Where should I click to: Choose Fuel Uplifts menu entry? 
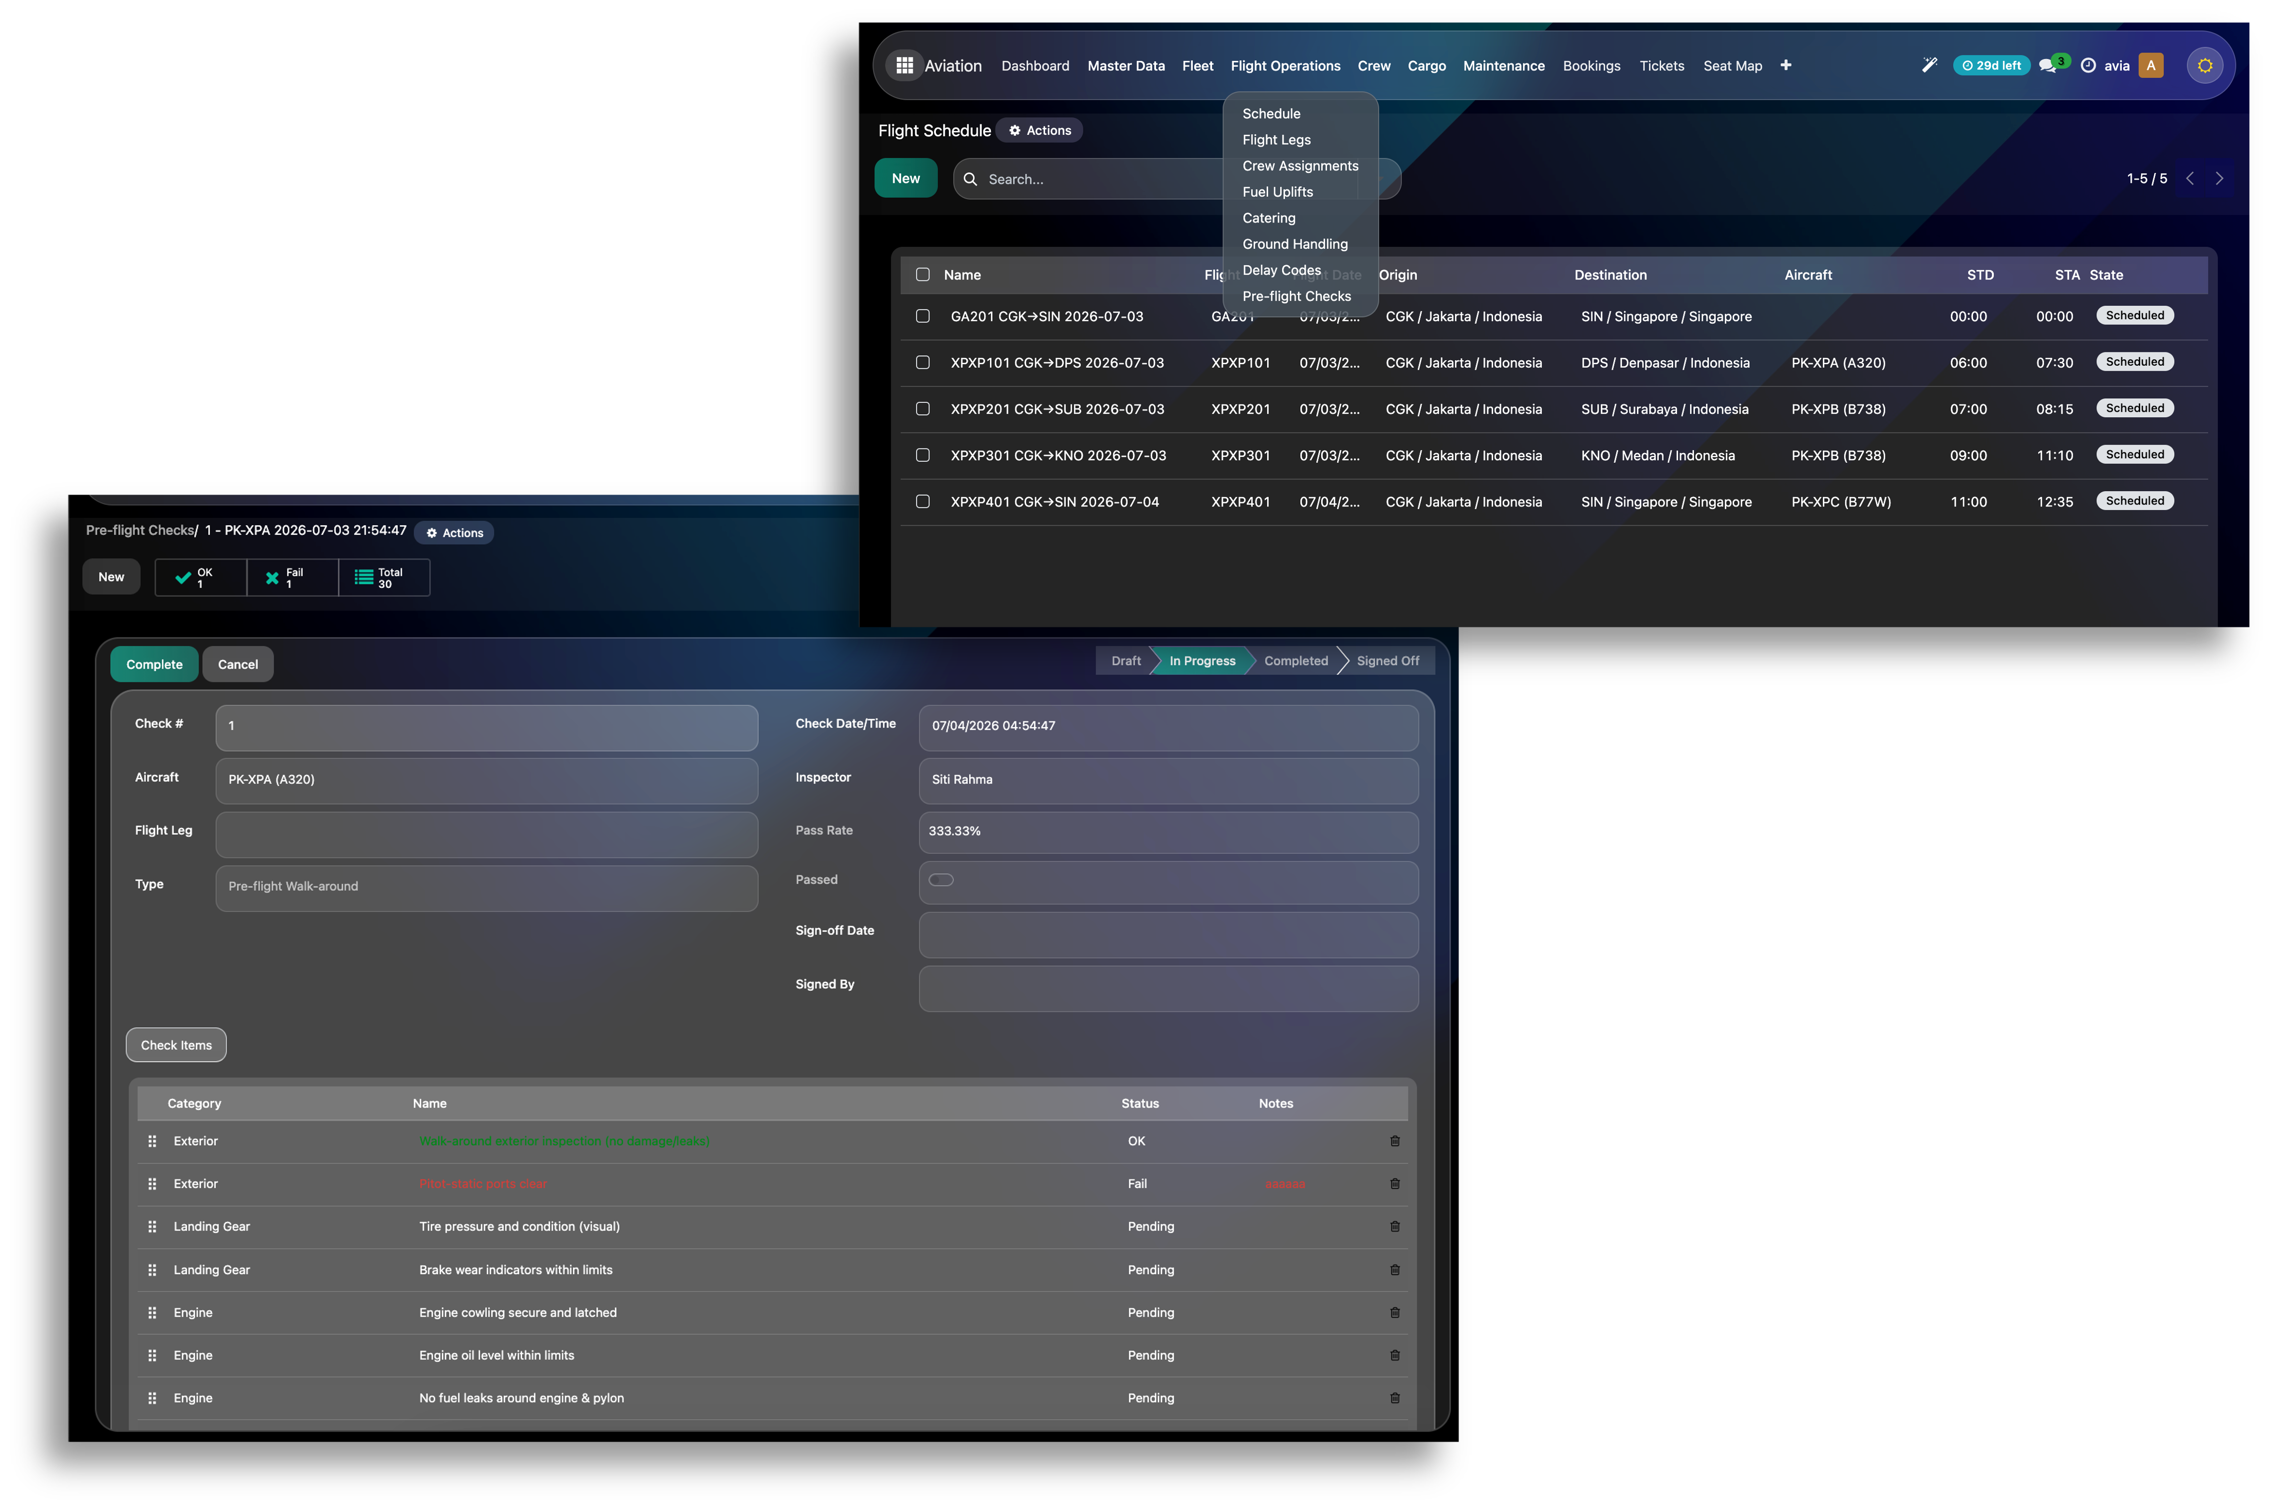click(1277, 192)
